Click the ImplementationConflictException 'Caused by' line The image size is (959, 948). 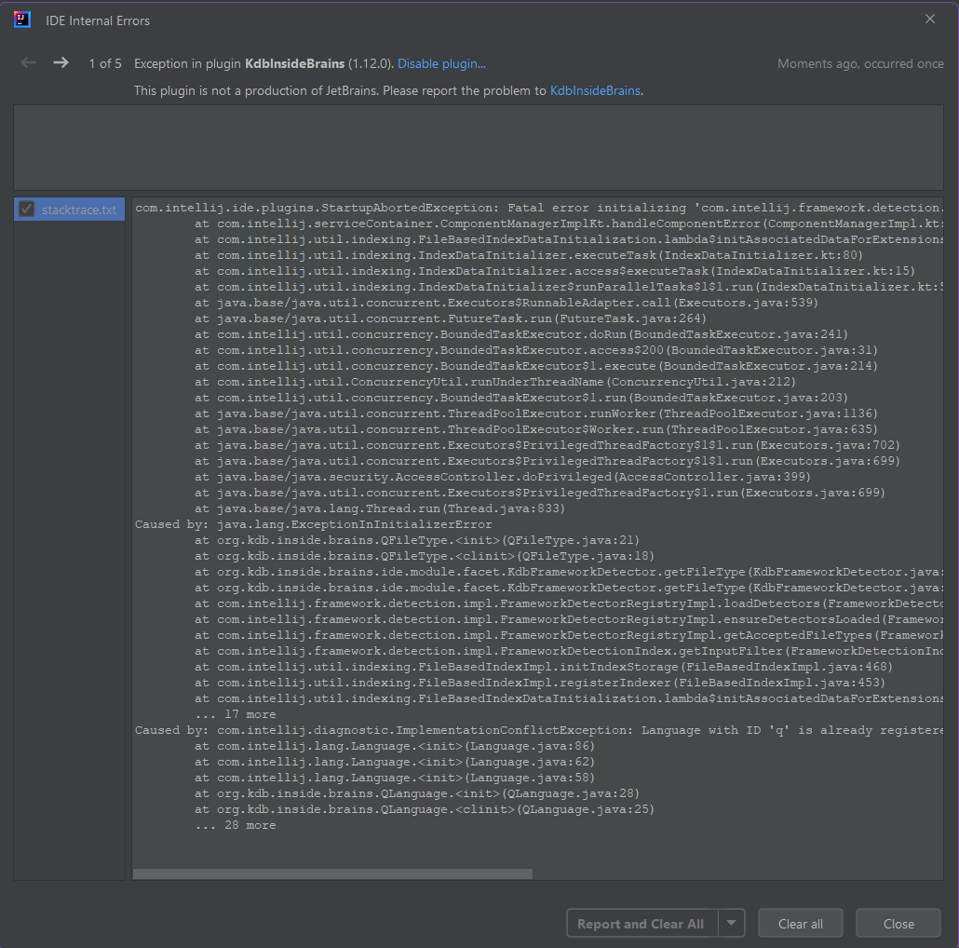tap(539, 730)
